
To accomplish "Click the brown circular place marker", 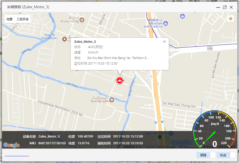I will click(65, 39).
